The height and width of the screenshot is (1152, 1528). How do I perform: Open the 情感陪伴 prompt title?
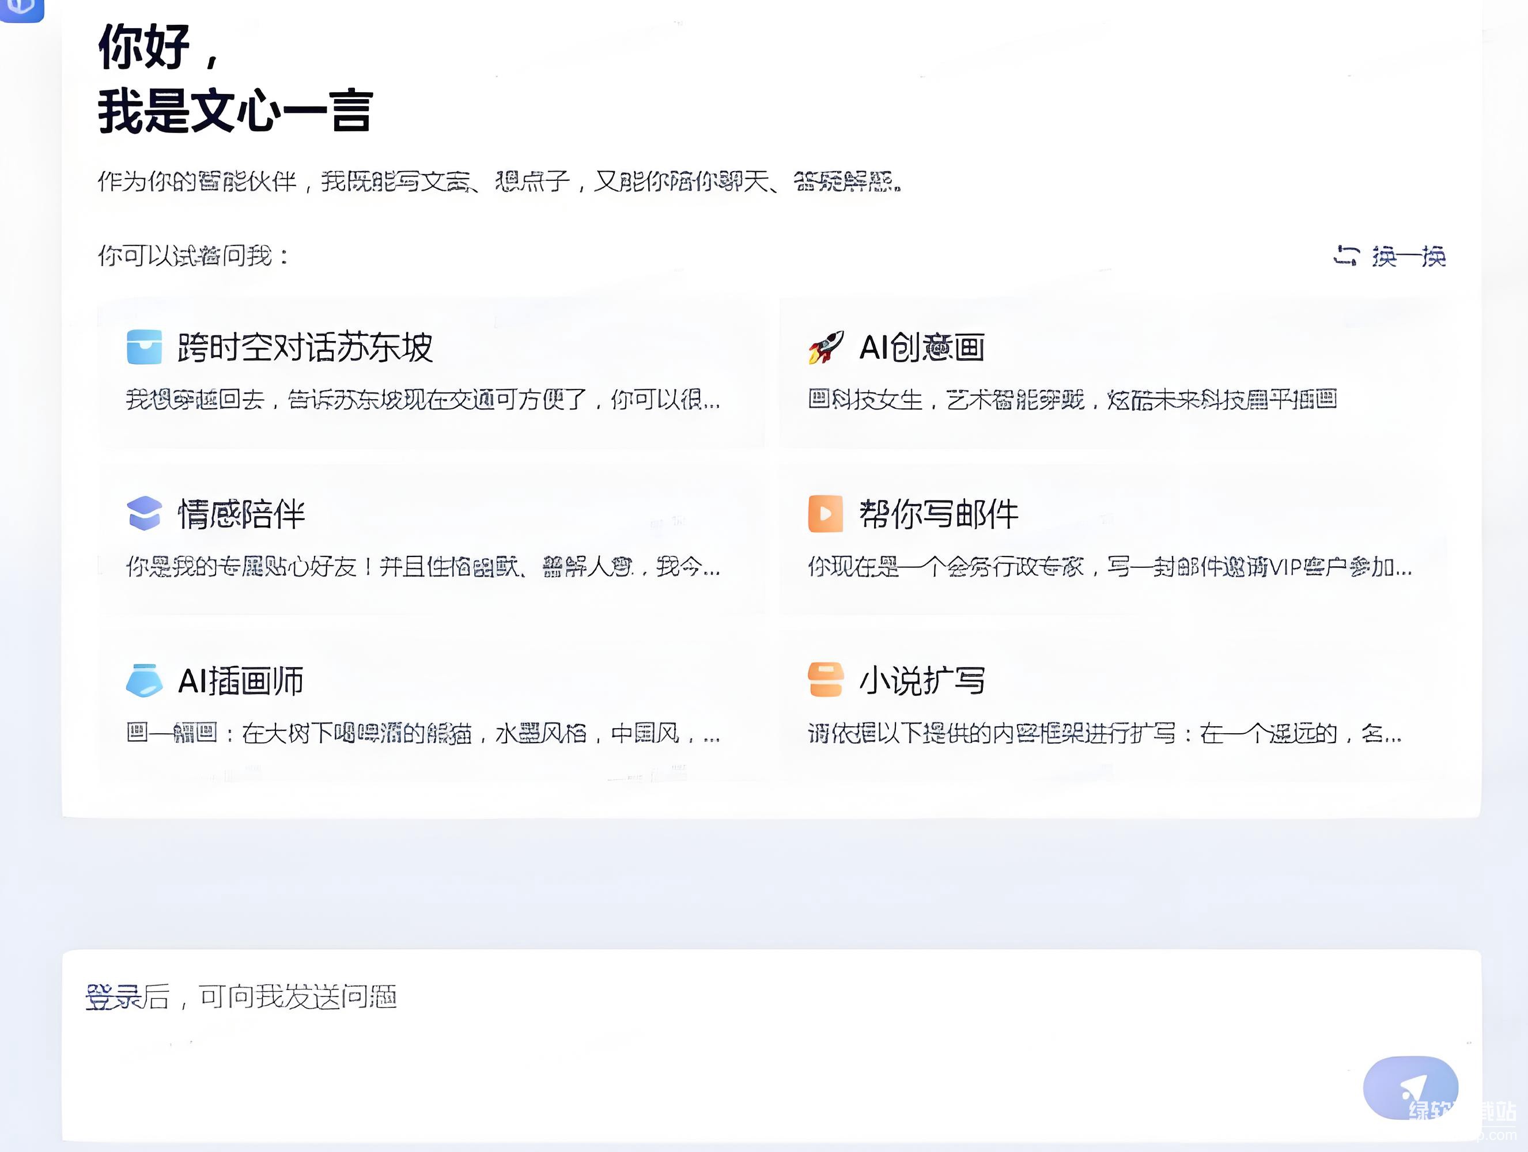(241, 514)
